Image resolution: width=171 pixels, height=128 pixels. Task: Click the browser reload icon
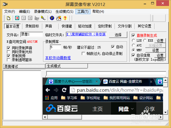(x=64, y=90)
